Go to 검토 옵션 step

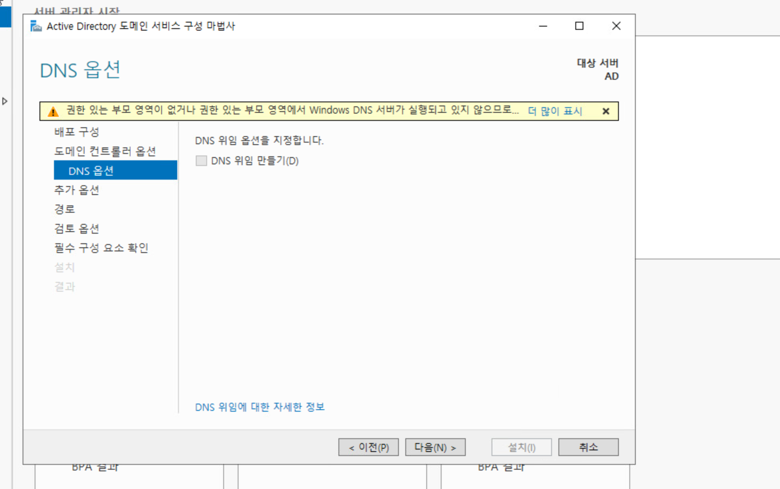[x=77, y=228]
